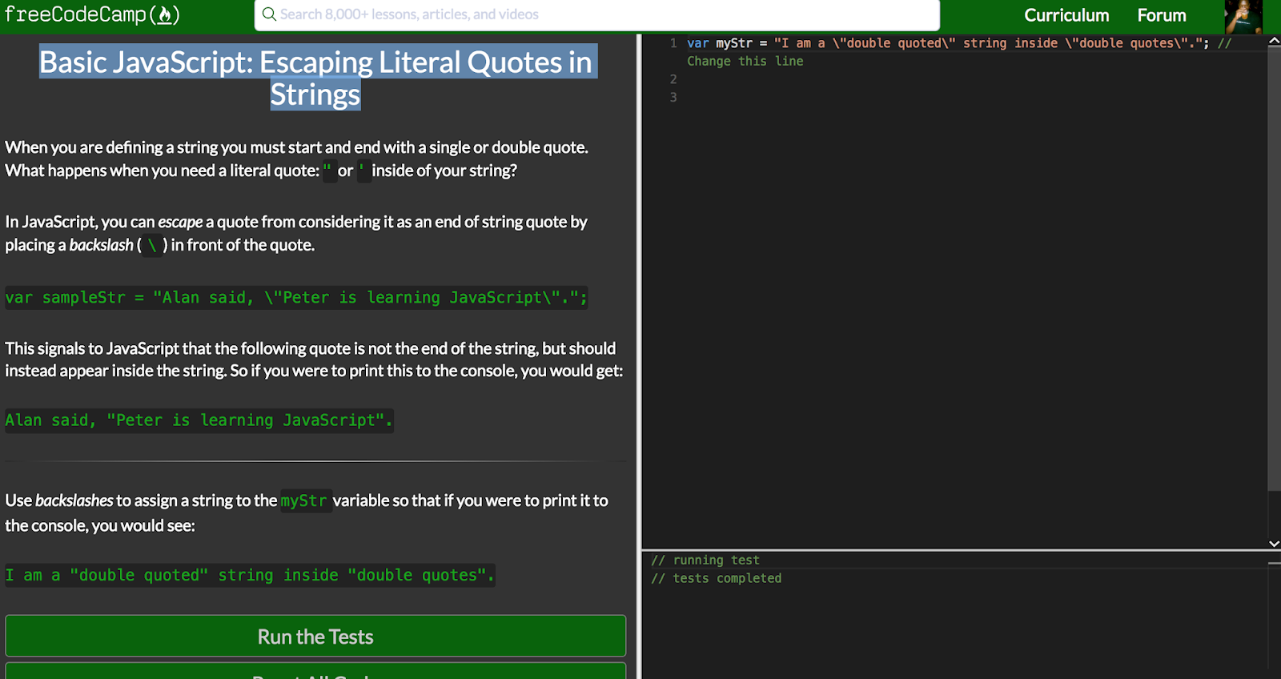Click the search magnifier icon
The image size is (1281, 679).
(269, 14)
